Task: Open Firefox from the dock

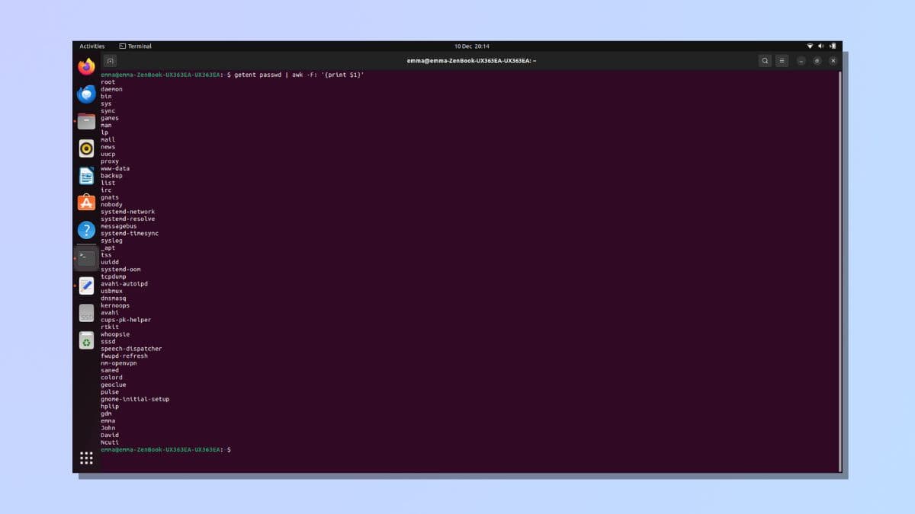Action: tap(85, 65)
